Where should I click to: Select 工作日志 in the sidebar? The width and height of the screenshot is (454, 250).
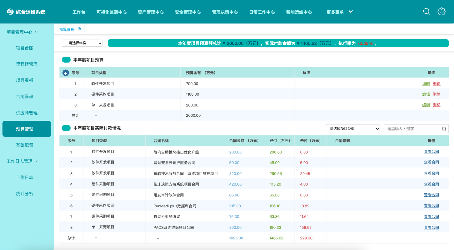(x=25, y=177)
